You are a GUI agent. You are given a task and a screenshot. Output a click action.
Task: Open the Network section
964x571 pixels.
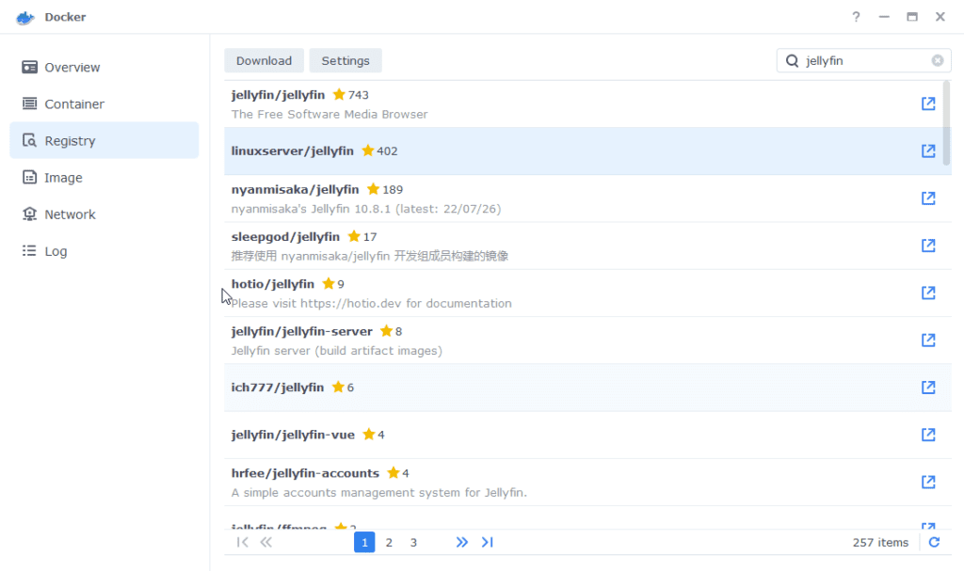tap(104, 214)
